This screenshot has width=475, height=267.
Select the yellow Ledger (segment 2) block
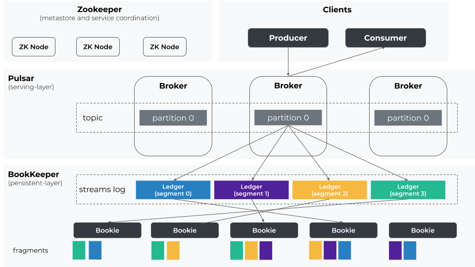(330, 190)
